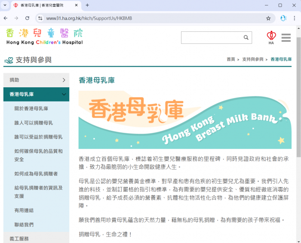Click the 香港母乳庫 page heading
Screen dimensions: 301x243
(x=97, y=80)
